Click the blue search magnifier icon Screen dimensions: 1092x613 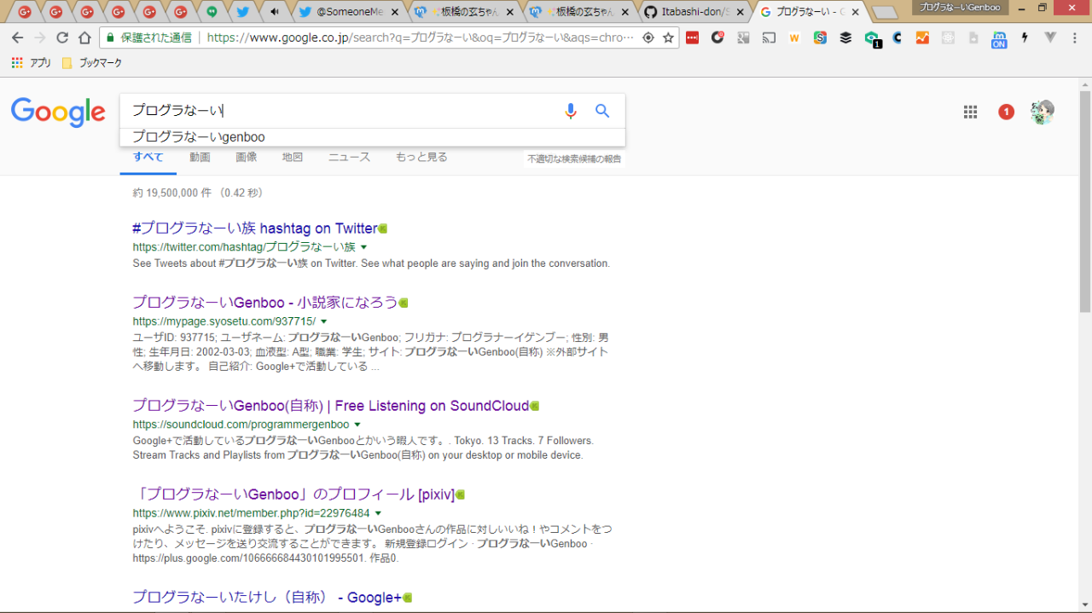point(602,111)
